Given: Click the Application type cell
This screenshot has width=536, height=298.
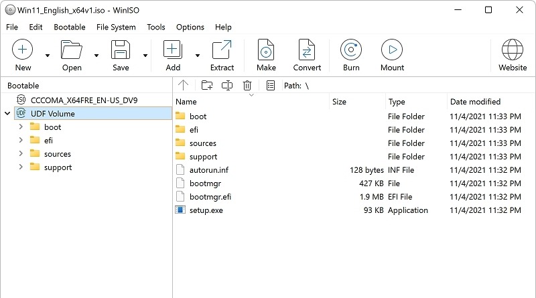Looking at the screenshot, I should [x=407, y=210].
